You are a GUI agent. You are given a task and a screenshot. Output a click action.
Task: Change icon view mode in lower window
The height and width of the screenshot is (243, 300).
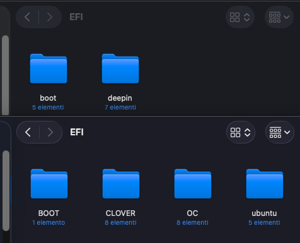(241, 132)
